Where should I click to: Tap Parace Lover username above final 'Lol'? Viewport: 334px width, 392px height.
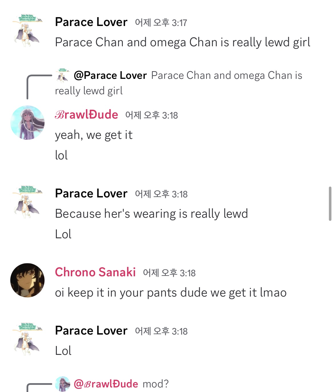pos(91,331)
